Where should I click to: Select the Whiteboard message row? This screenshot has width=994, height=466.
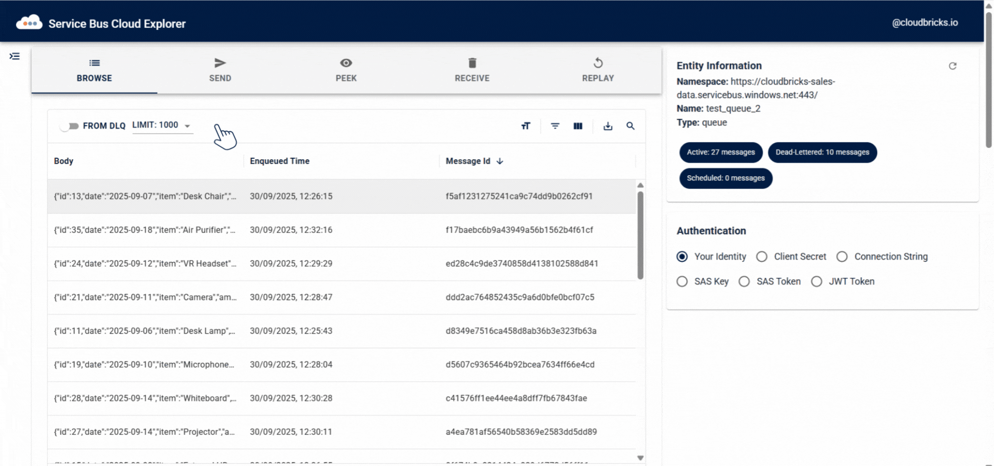click(x=342, y=399)
